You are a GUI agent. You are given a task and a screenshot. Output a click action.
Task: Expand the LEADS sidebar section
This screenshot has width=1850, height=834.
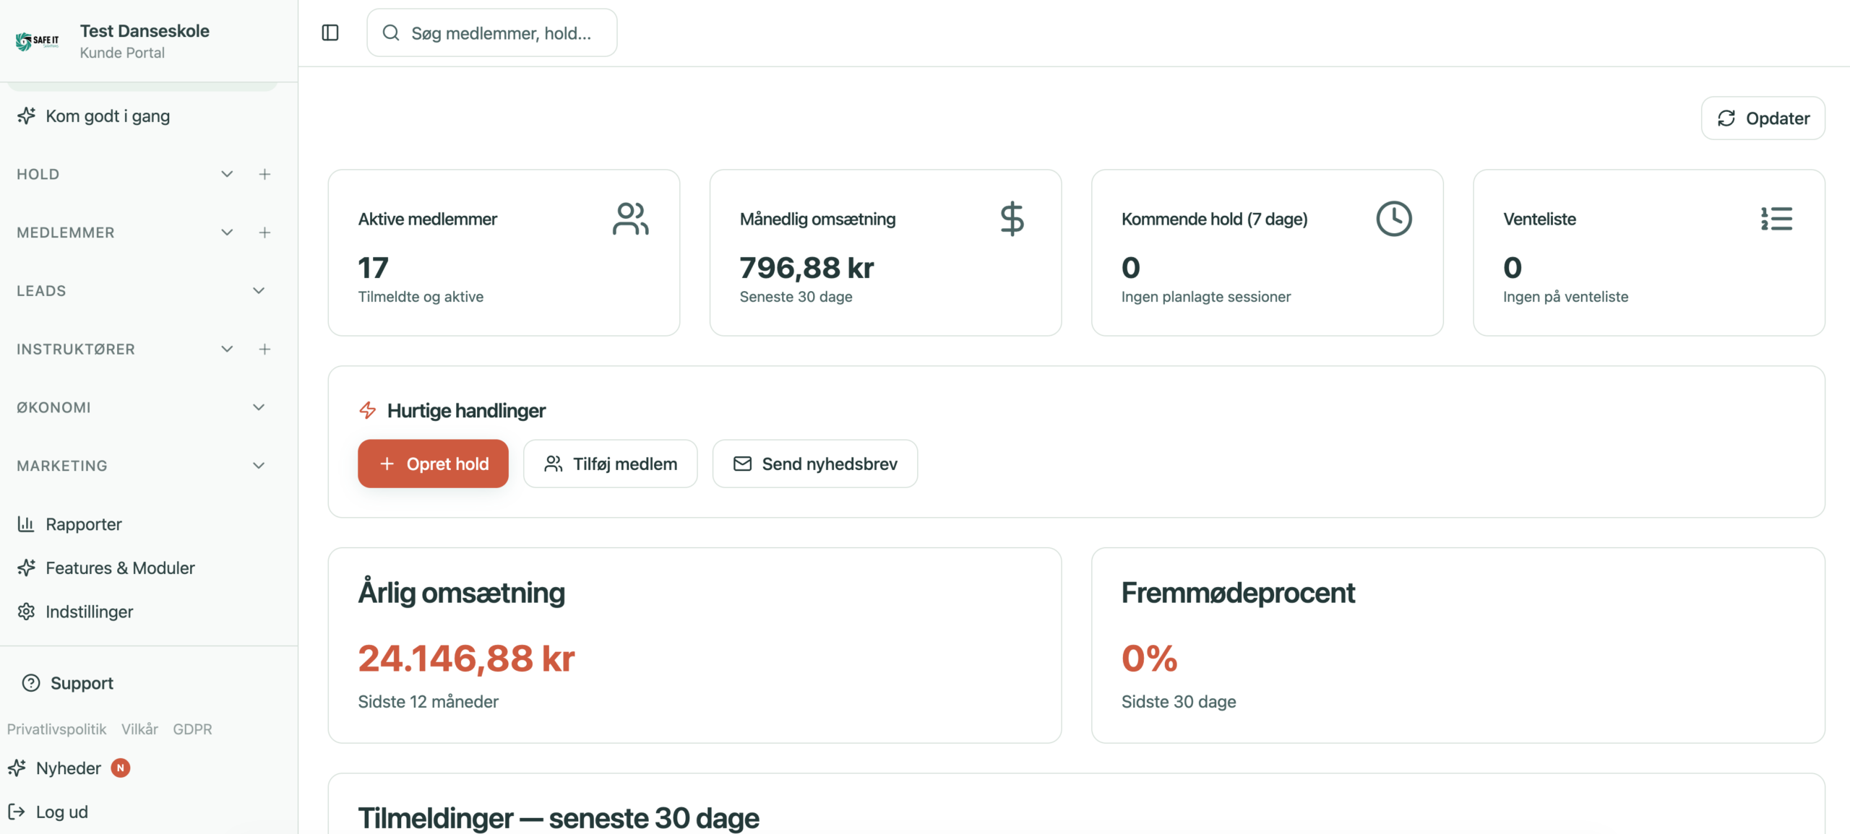pyautogui.click(x=258, y=291)
